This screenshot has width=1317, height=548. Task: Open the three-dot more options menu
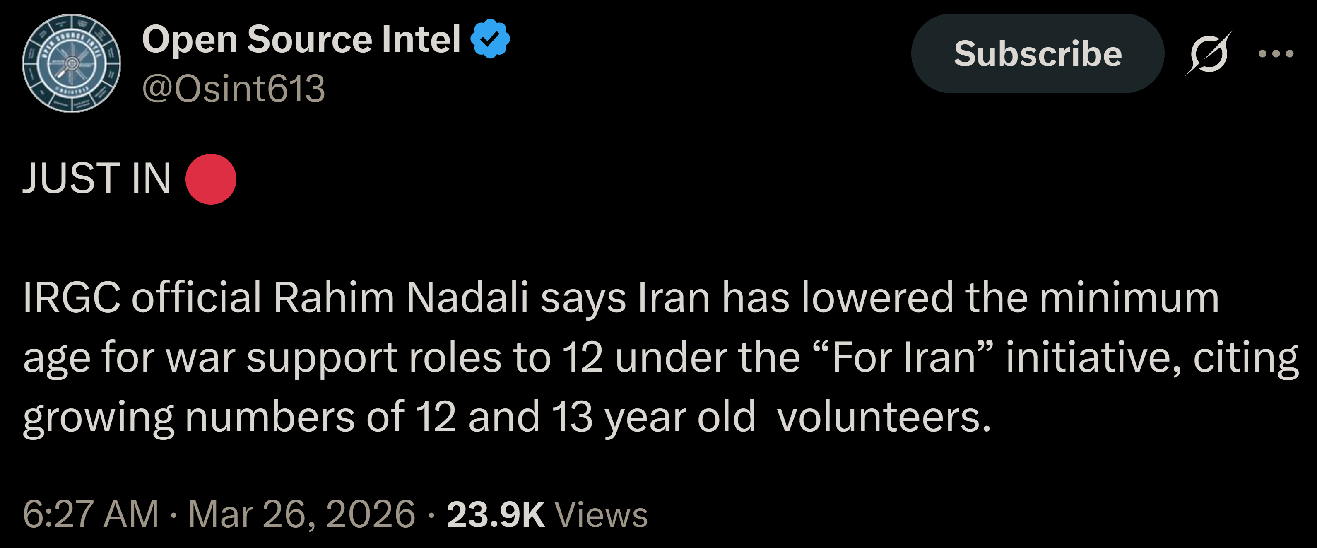pos(1276,54)
